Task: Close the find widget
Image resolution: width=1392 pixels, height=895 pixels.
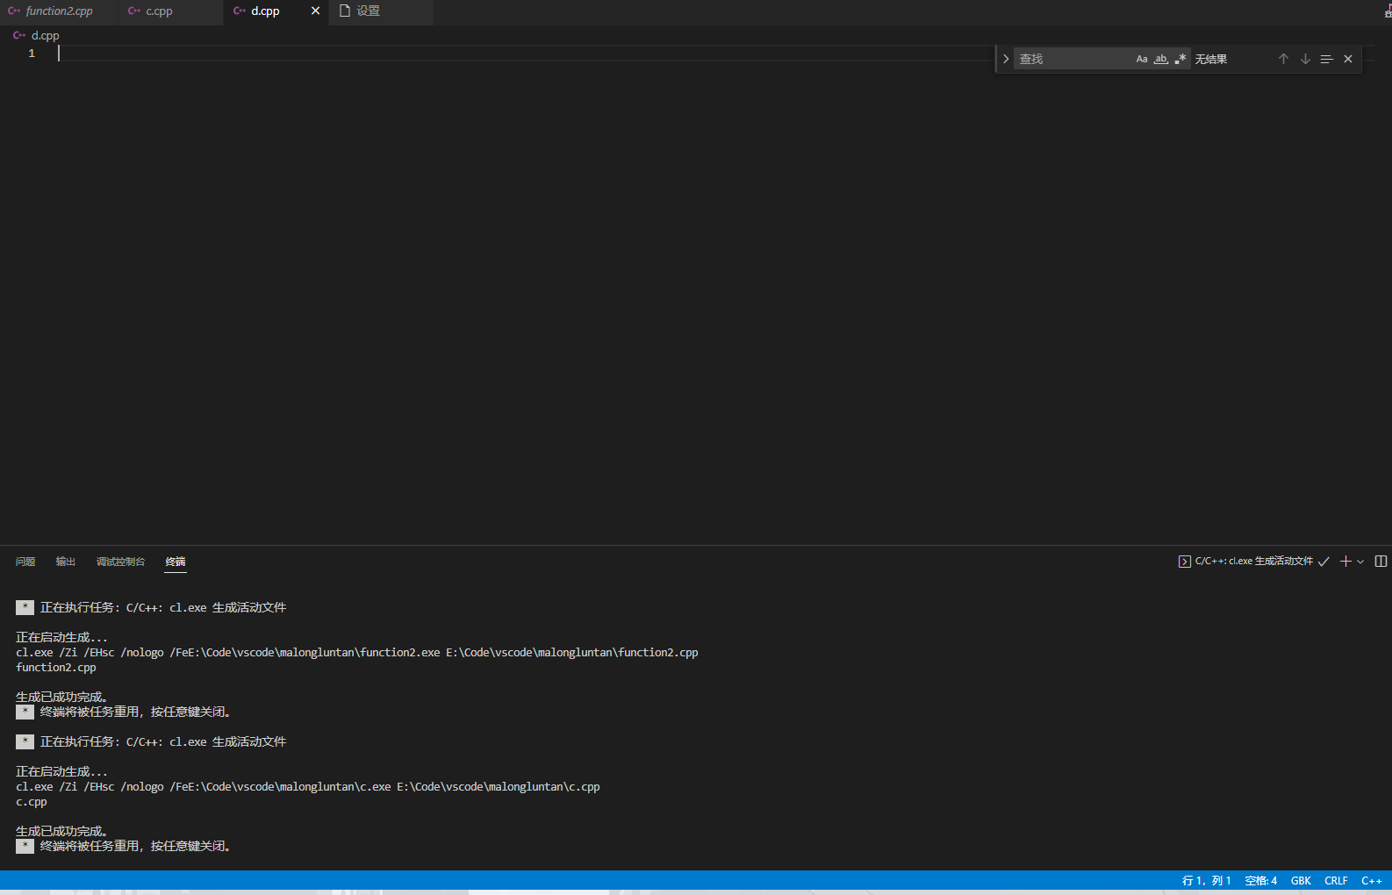Action: tap(1348, 59)
